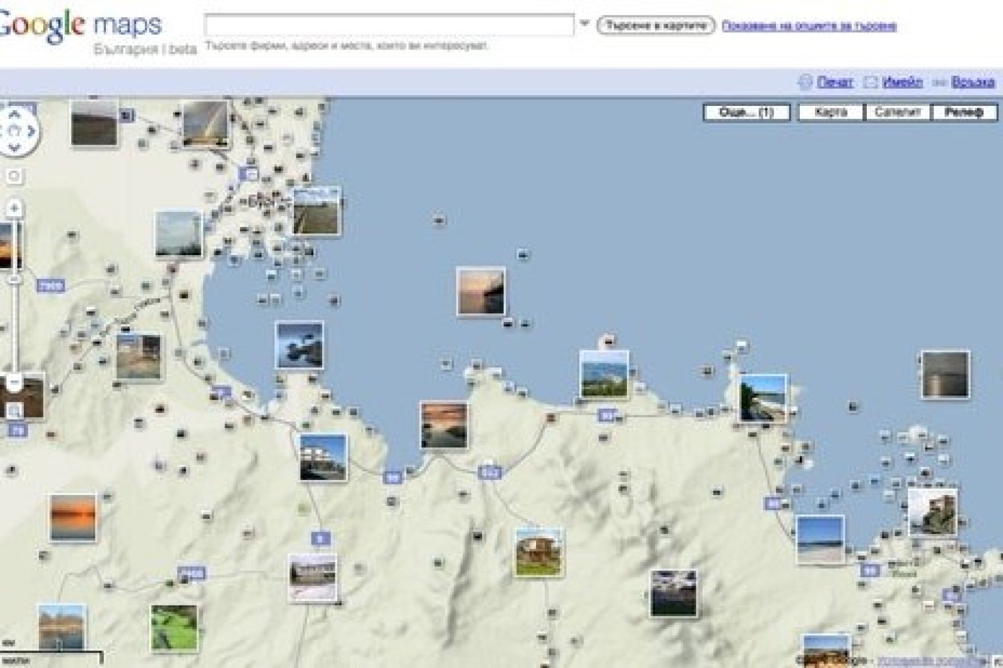Click into the maps search input field

coord(389,25)
